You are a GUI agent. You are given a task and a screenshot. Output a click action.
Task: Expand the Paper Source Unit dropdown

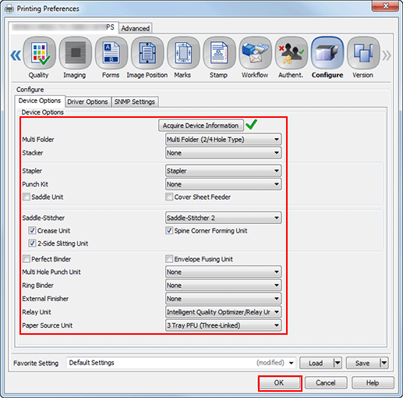tap(223, 325)
